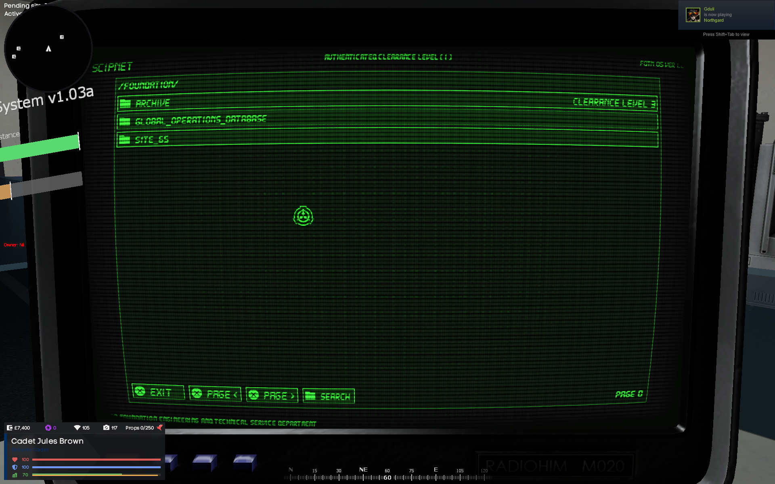Click the minimap in the top-left corner
The width and height of the screenshot is (775, 484).
pyautogui.click(x=48, y=48)
